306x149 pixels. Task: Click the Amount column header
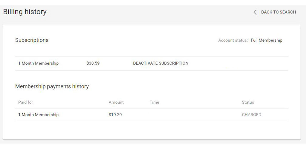point(116,102)
